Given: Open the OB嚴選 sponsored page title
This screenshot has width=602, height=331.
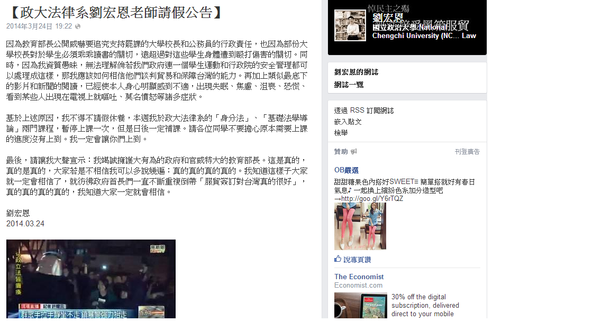Looking at the screenshot, I should click(346, 170).
